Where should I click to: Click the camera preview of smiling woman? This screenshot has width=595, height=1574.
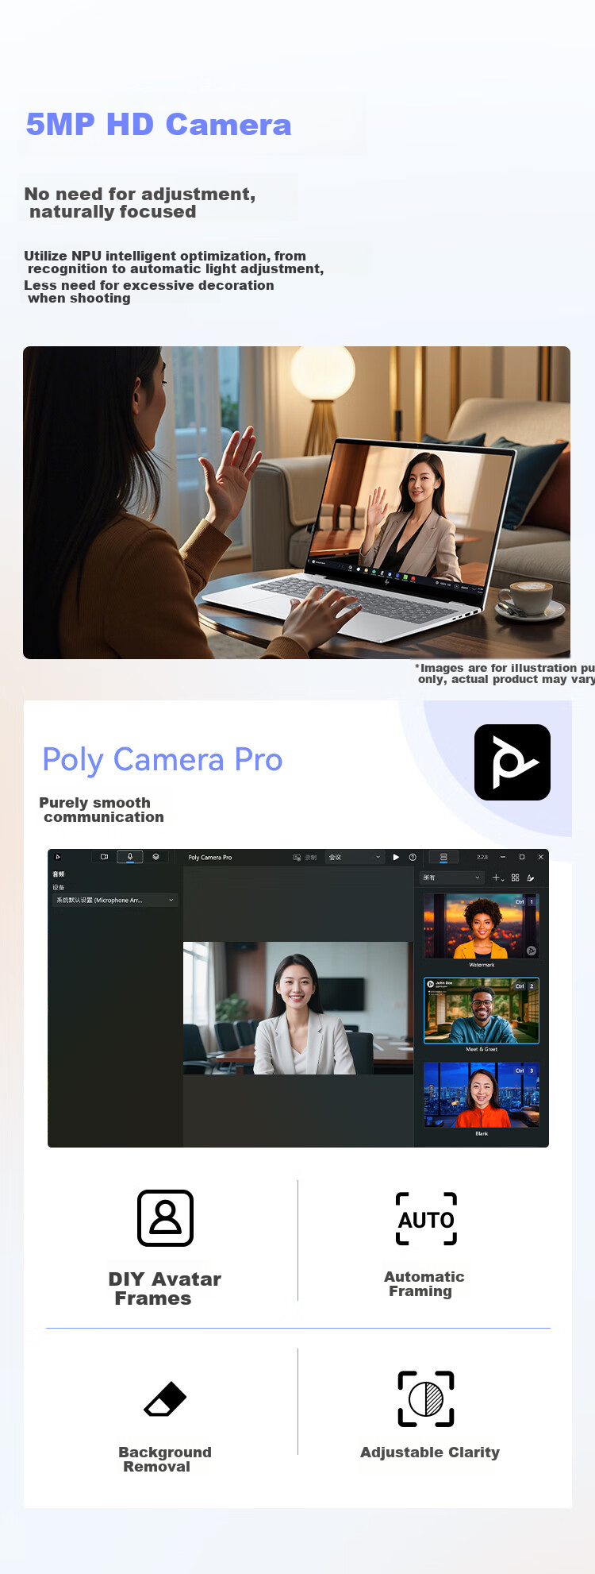point(298,1008)
